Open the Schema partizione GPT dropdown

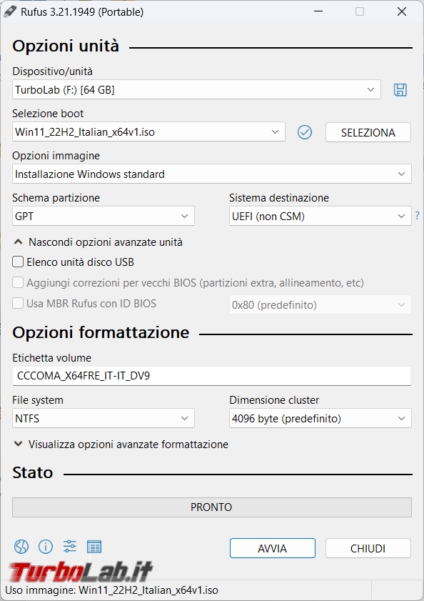(x=104, y=217)
